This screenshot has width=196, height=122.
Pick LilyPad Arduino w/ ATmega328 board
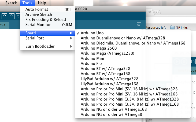[x=109, y=79]
